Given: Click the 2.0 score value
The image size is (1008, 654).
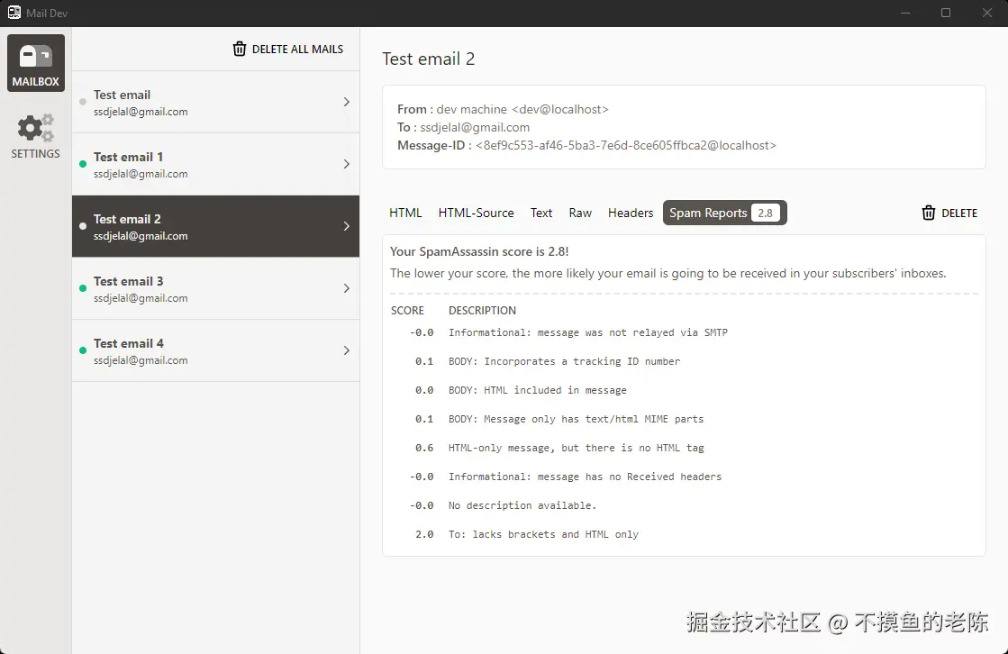Looking at the screenshot, I should pos(424,534).
